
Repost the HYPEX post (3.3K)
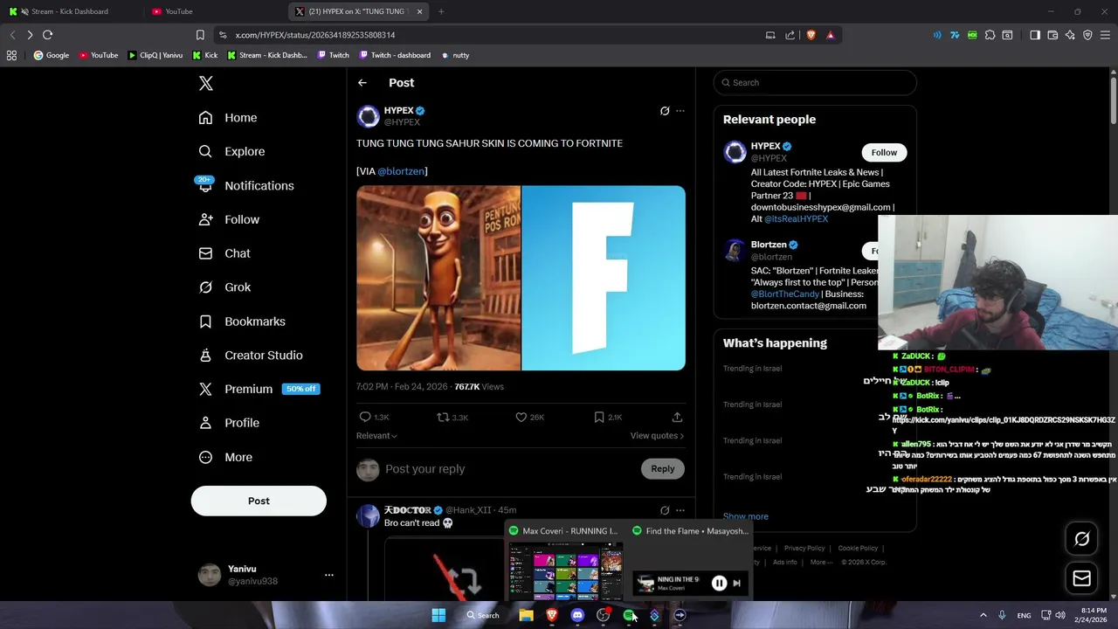(x=452, y=418)
